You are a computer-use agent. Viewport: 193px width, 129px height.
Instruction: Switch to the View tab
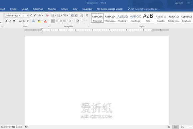[x=75, y=9]
